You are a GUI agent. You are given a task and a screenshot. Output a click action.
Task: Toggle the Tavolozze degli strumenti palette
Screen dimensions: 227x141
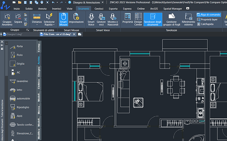point(153,20)
